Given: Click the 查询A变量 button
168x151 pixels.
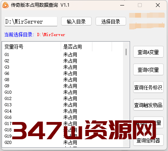Looking at the screenshot, I should coord(148,52).
